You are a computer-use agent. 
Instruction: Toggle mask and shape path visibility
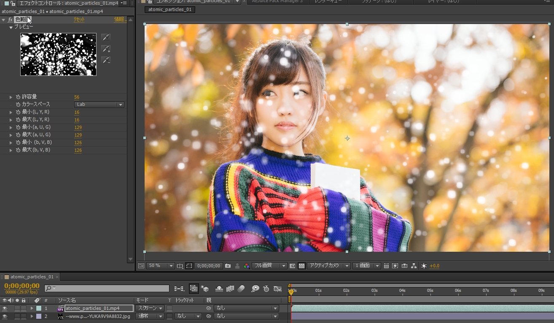point(189,266)
